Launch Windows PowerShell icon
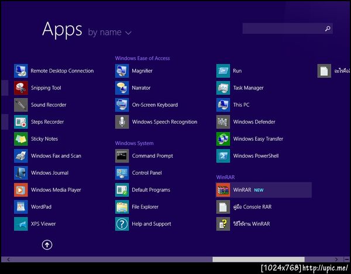 (223, 156)
